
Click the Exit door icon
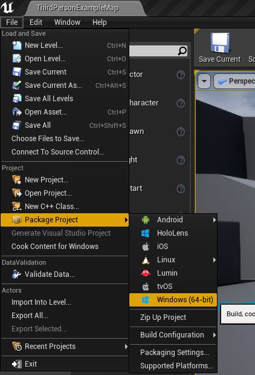click(x=17, y=364)
